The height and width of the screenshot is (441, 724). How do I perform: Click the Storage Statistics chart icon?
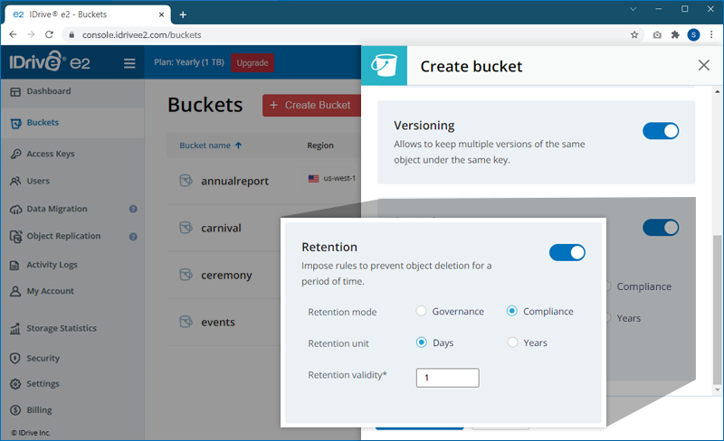[15, 328]
